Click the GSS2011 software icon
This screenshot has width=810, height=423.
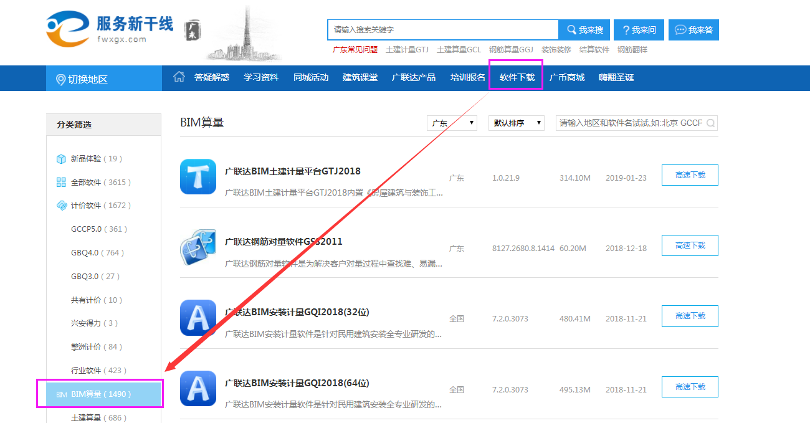pos(198,247)
